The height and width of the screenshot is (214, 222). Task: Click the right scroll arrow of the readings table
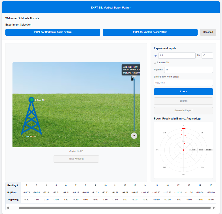coord(214,208)
